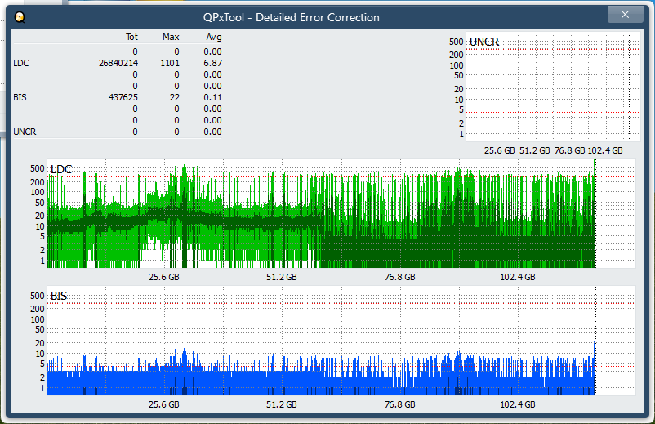Click '25.6 GB' axis label under BIS chart
655x424 pixels.
tap(163, 404)
